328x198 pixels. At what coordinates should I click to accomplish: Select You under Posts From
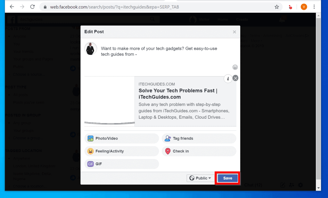[x=17, y=44]
